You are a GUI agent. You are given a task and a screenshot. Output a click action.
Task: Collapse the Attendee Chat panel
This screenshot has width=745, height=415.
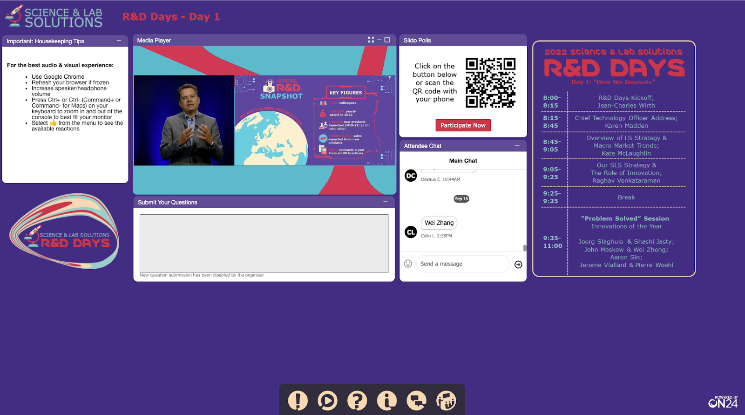click(517, 146)
